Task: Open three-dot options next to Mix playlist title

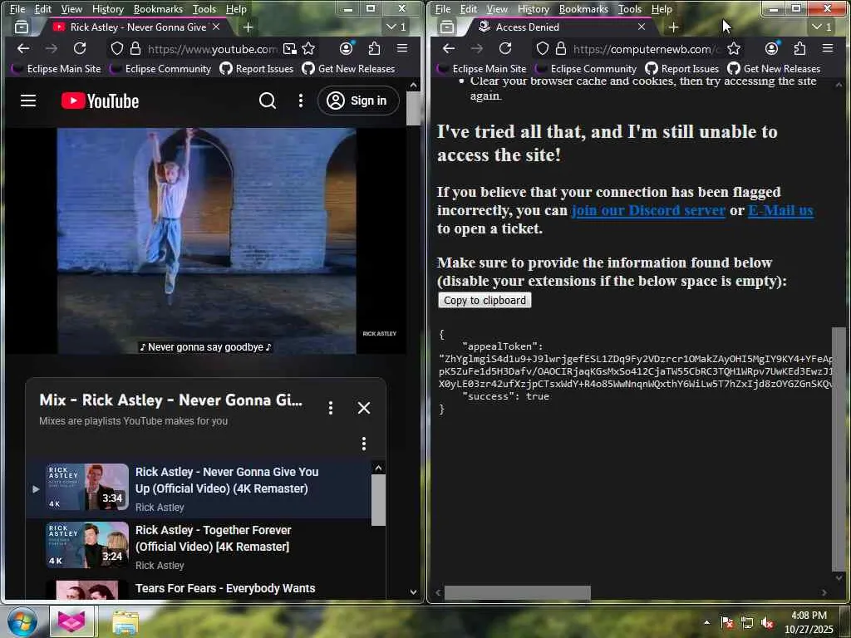Action: 331,408
